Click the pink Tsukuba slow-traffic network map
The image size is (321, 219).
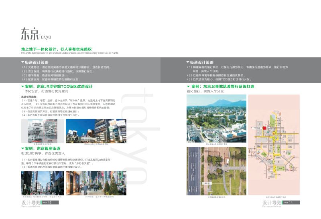coord(274,145)
